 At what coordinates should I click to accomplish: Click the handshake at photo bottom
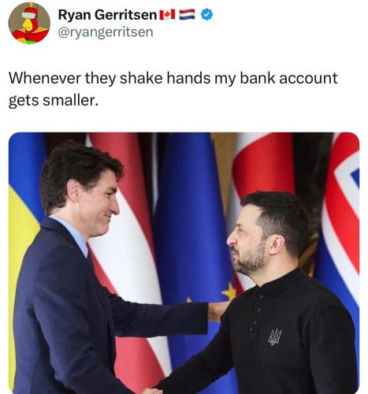154,391
